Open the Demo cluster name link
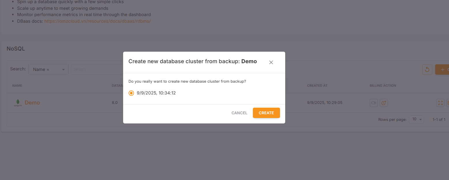 [32, 103]
